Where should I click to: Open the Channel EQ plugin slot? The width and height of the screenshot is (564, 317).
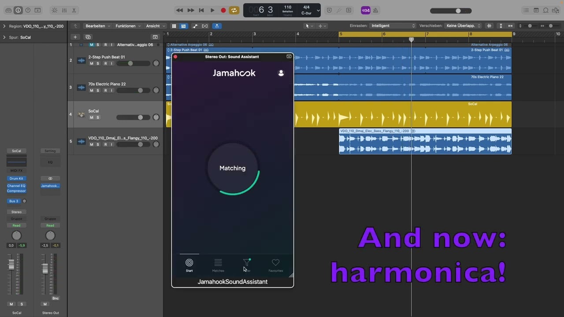pos(16,186)
